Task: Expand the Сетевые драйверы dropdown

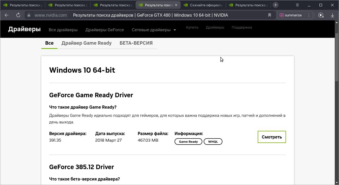Action: click(x=154, y=30)
